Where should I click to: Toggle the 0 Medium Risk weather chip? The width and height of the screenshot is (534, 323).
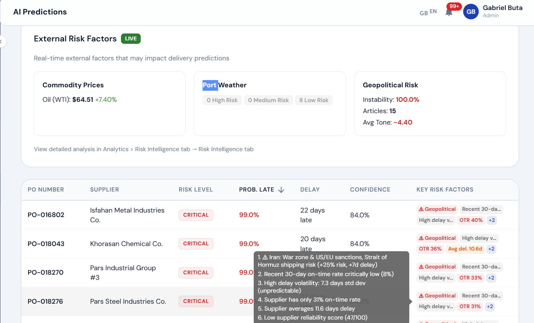tap(268, 100)
